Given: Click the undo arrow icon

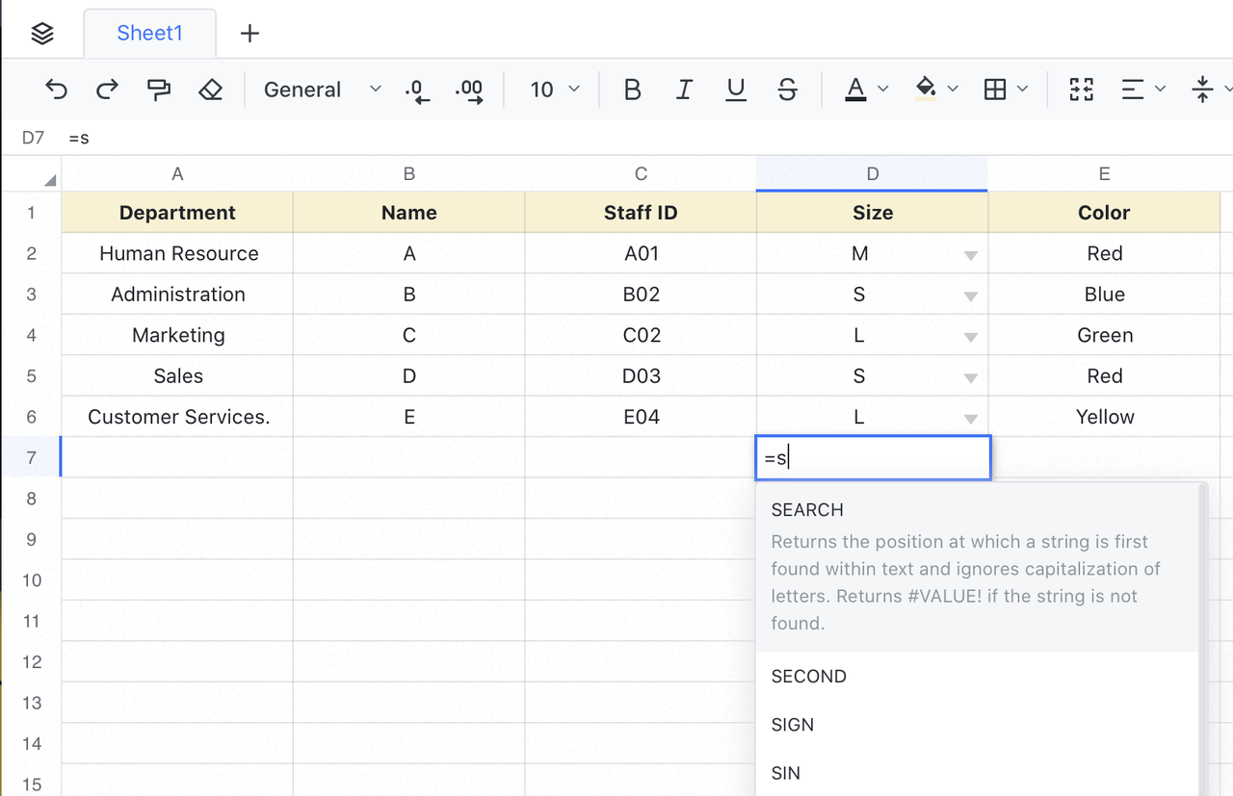Looking at the screenshot, I should pyautogui.click(x=57, y=90).
